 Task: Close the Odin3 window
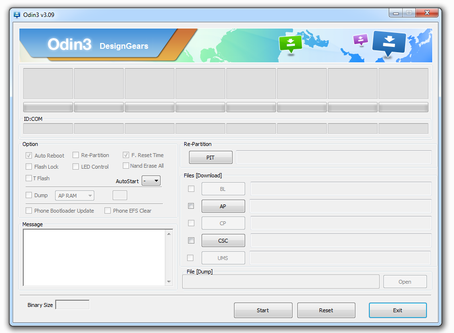(x=427, y=13)
